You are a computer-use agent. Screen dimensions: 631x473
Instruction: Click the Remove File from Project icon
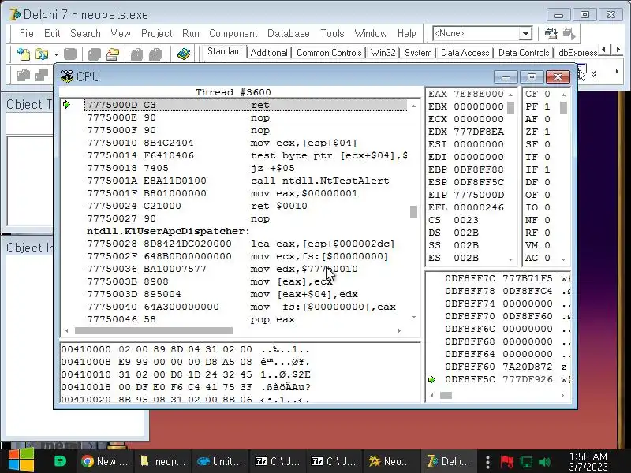point(155,54)
